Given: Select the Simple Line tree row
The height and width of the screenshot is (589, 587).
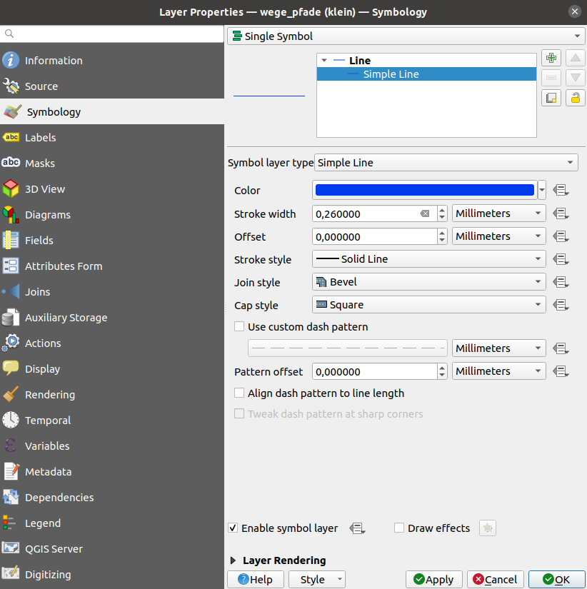Looking at the screenshot, I should point(426,74).
